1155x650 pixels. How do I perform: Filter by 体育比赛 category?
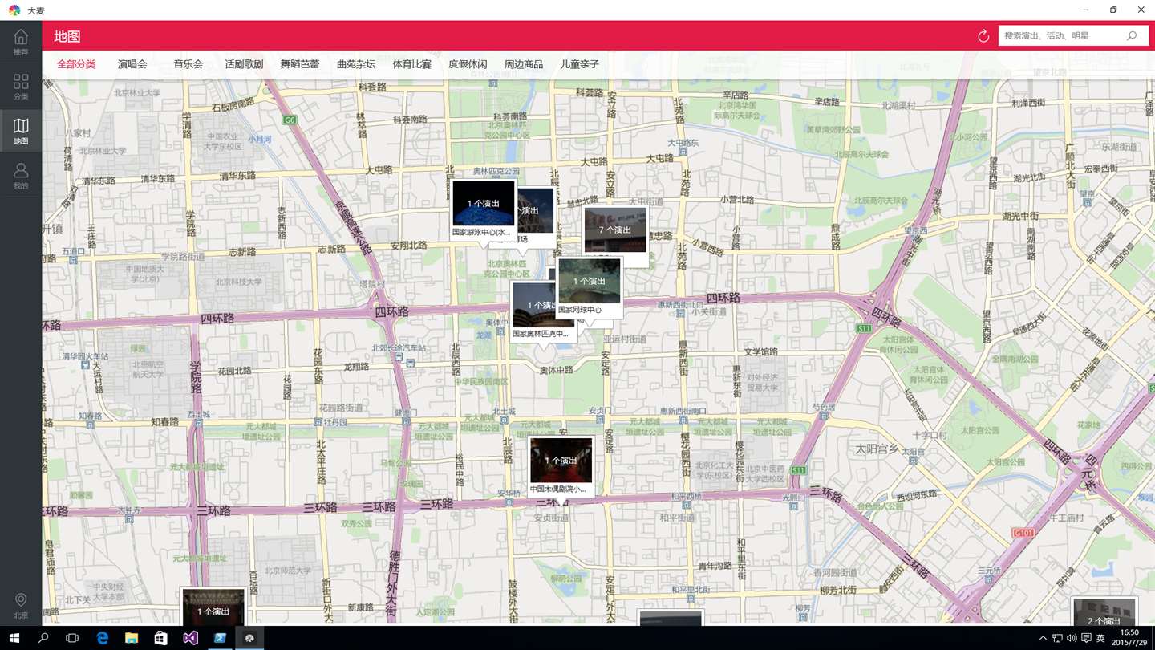click(412, 64)
